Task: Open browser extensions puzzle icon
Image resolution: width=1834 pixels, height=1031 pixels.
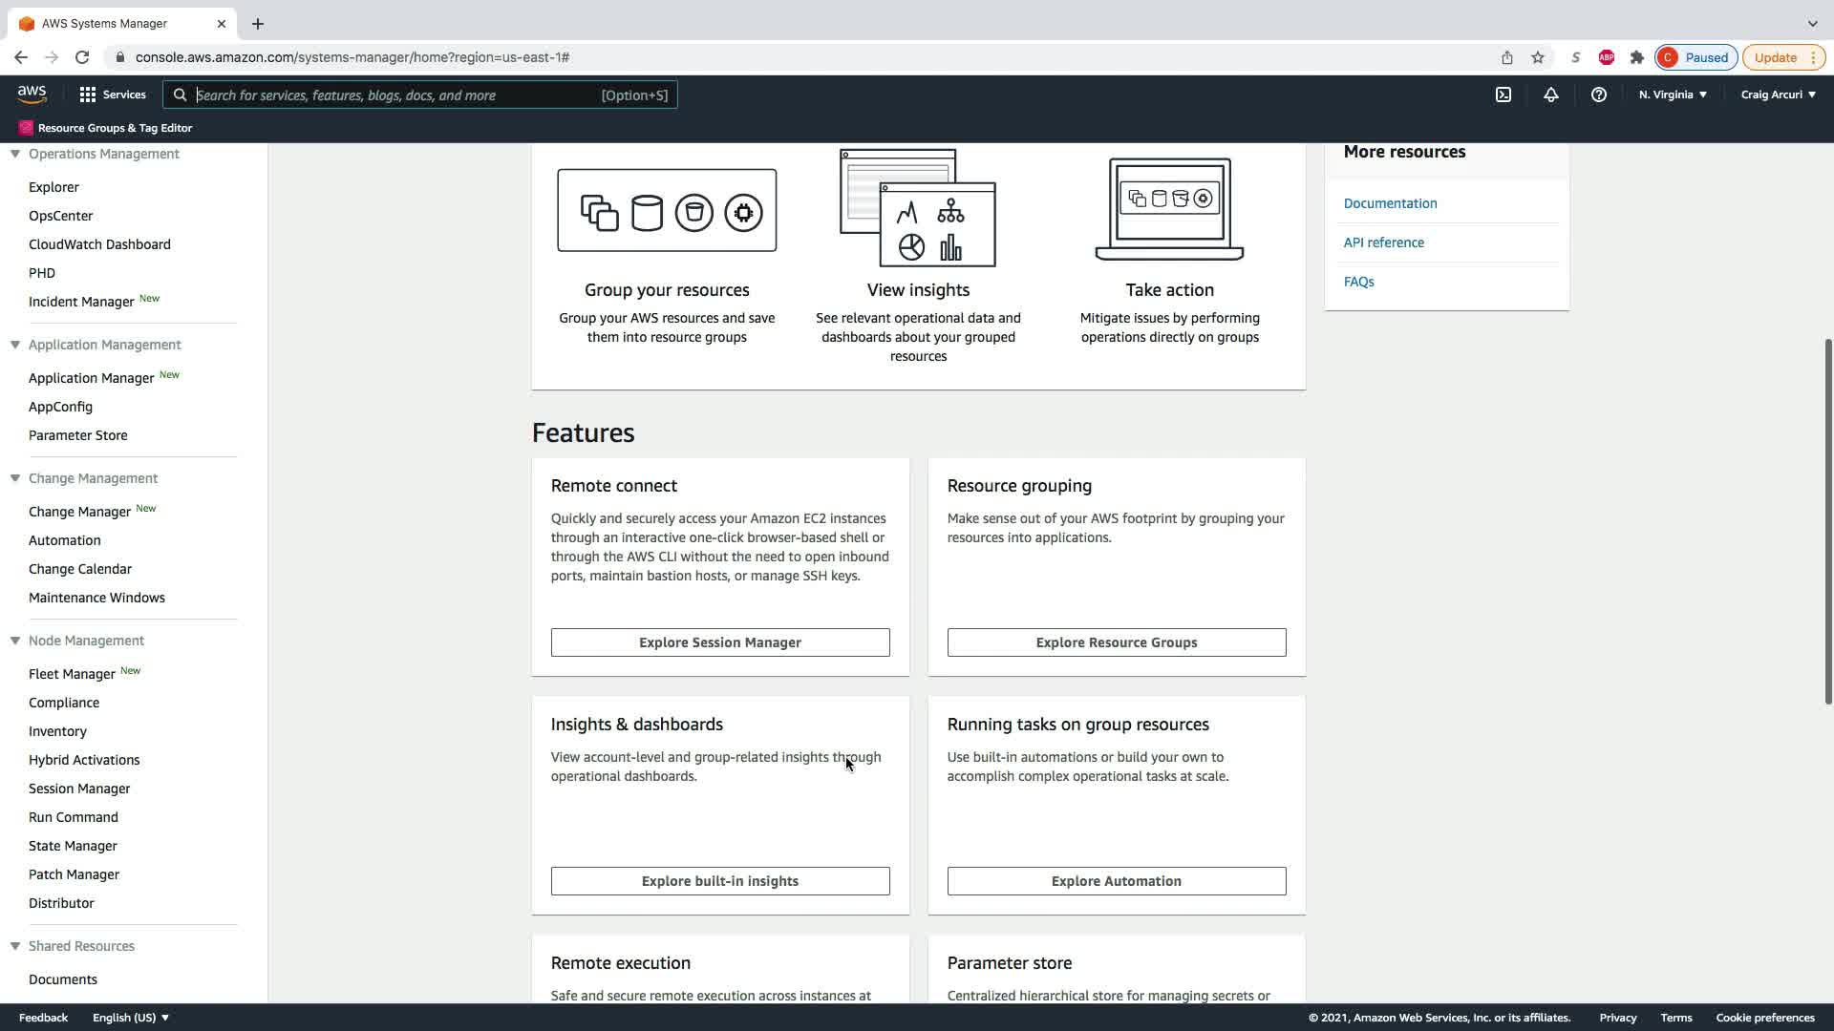Action: pos(1636,57)
